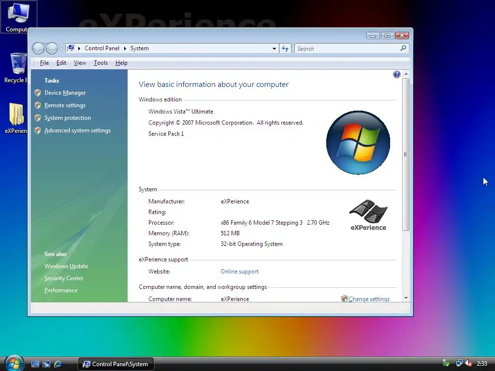The image size is (495, 371).
Task: Click Control Panel in the breadcrumb
Action: (x=102, y=48)
